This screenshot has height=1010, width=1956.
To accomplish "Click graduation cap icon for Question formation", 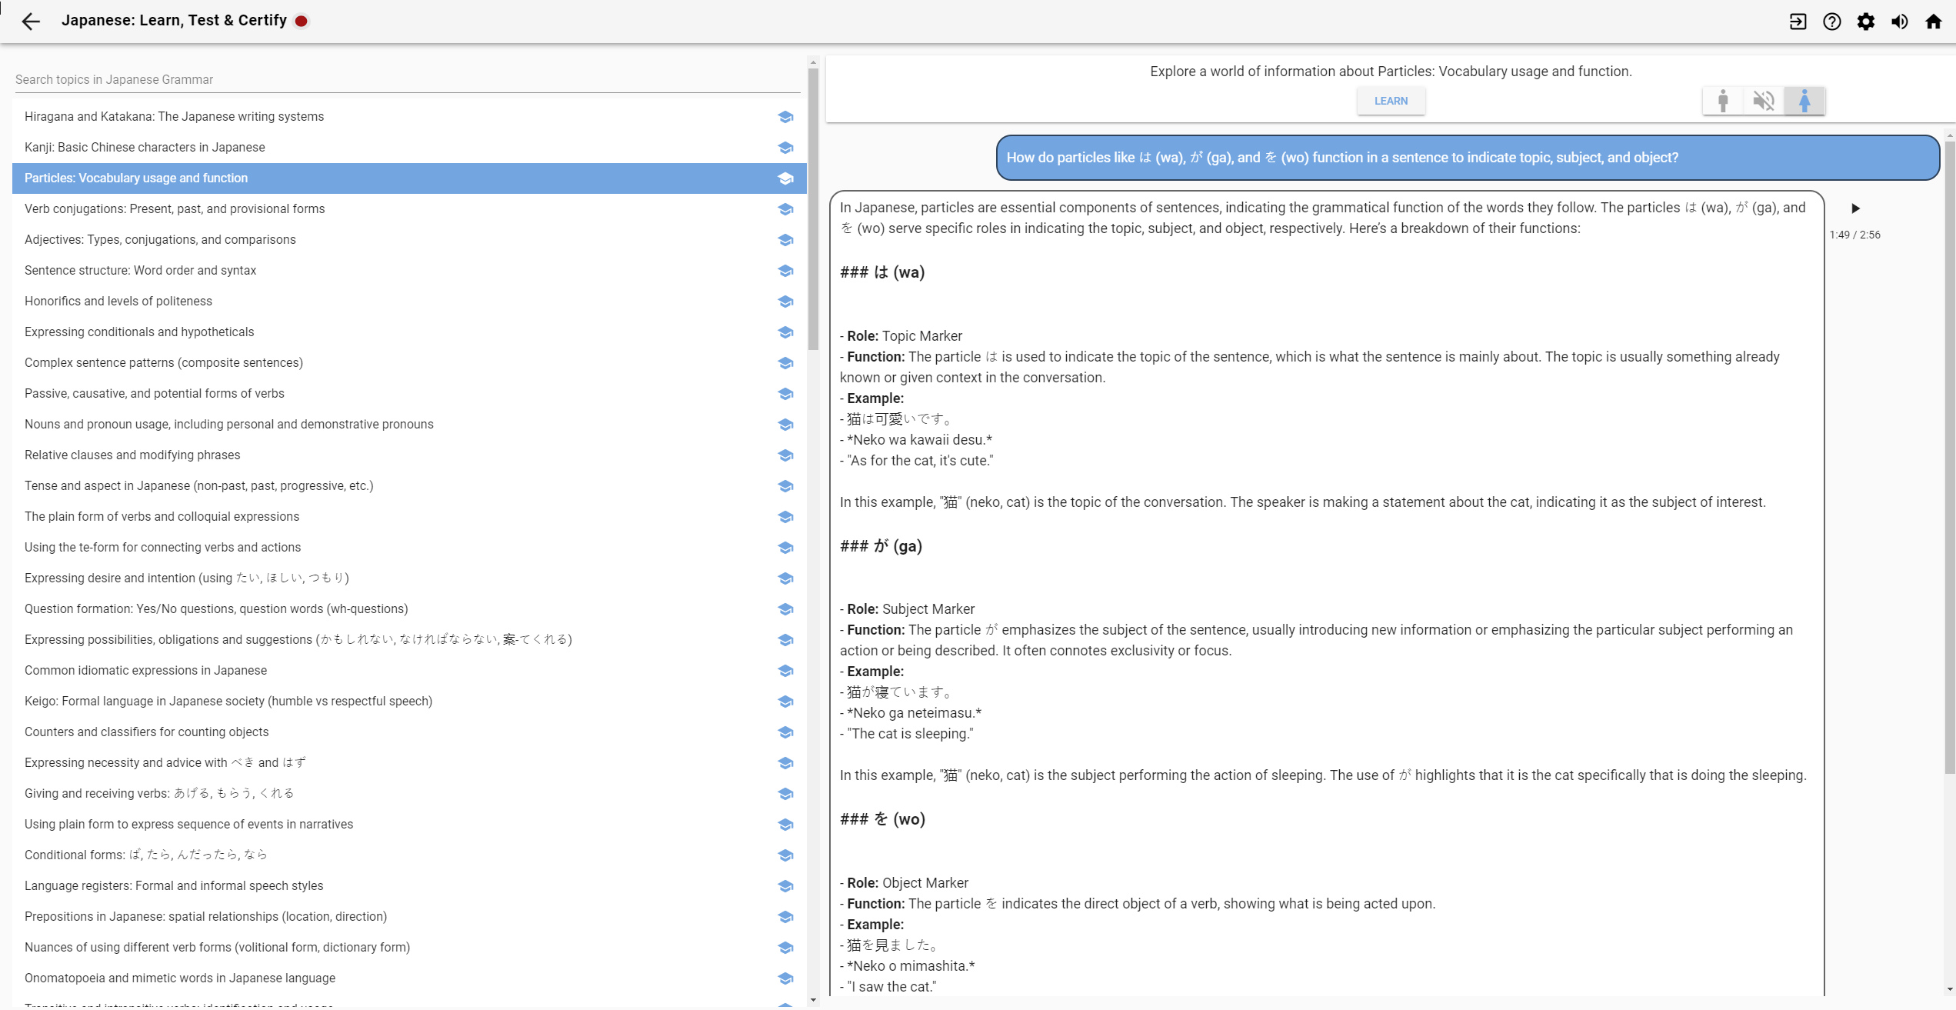I will click(785, 609).
